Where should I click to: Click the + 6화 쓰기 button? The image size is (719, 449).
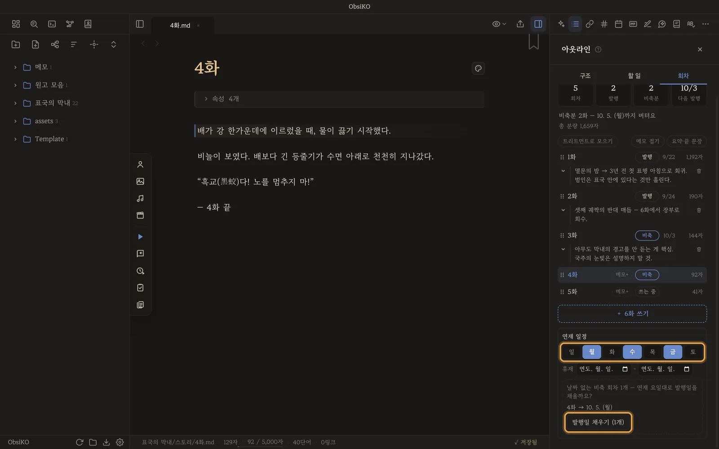click(x=632, y=314)
